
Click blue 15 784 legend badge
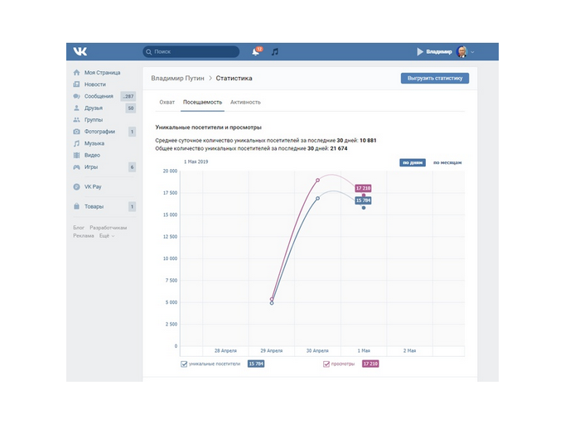(256, 364)
